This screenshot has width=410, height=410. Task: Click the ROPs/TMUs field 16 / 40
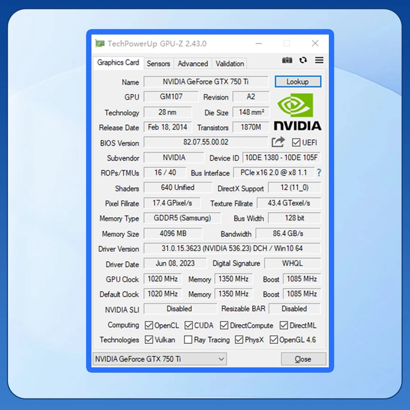click(165, 173)
